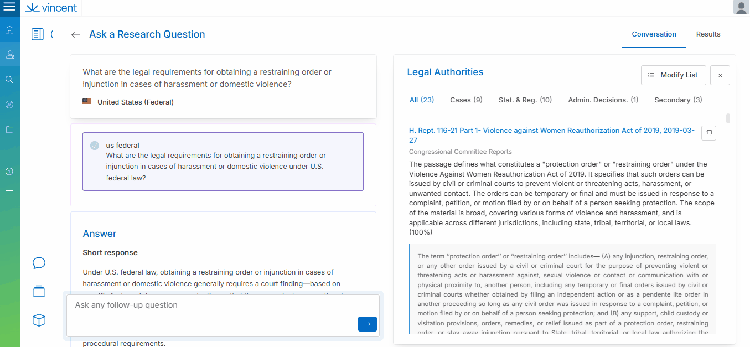
Task: Click the 3D cube icon
Action: pos(39,320)
